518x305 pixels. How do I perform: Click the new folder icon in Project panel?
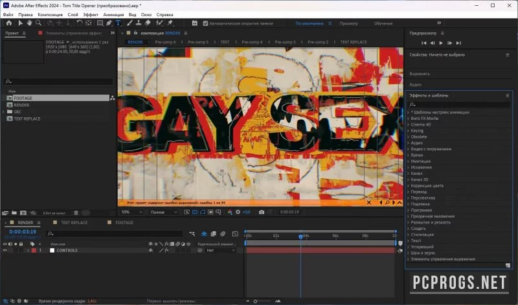(x=14, y=213)
